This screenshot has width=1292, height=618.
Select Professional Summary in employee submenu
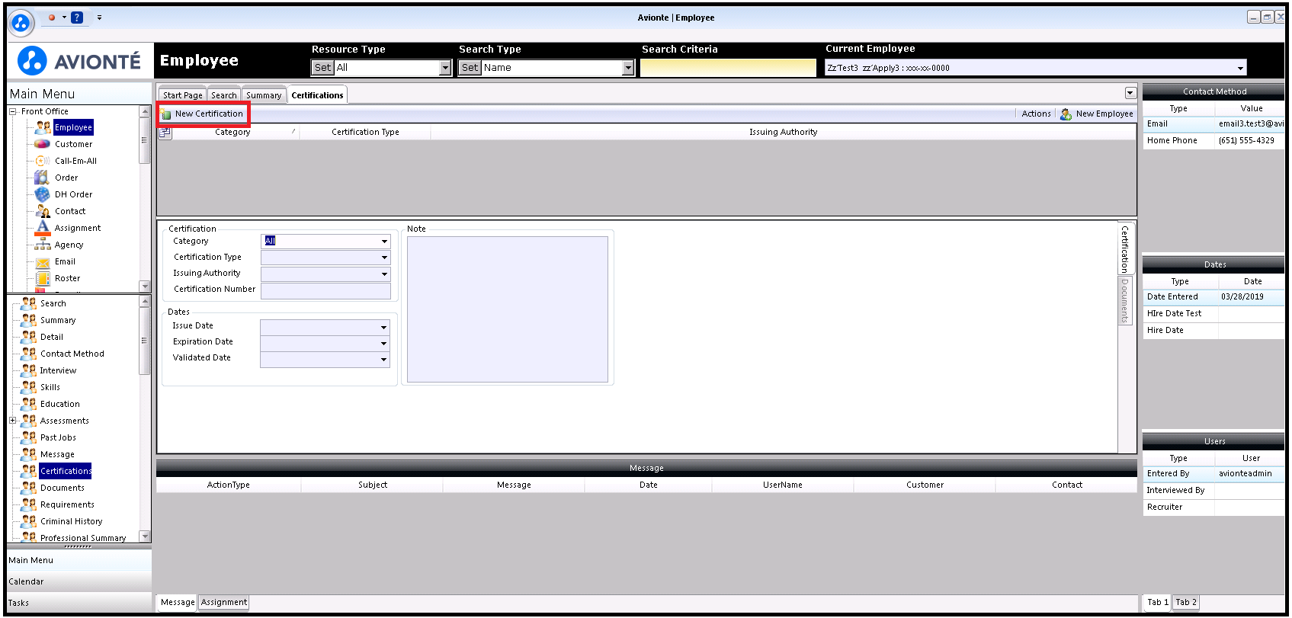[83, 538]
